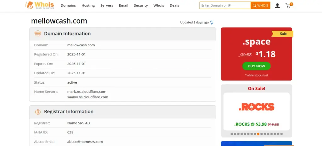Click the On Sale! heading
Image resolution: width=322 pixels, height=146 pixels.
click(257, 89)
